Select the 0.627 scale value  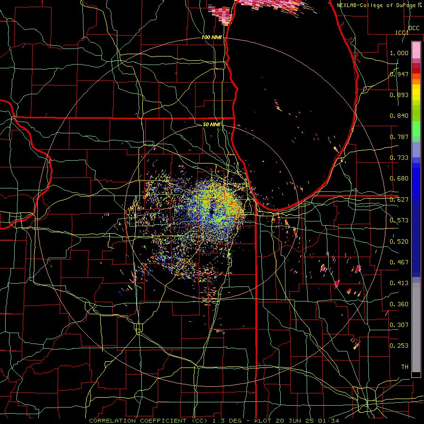pyautogui.click(x=399, y=200)
